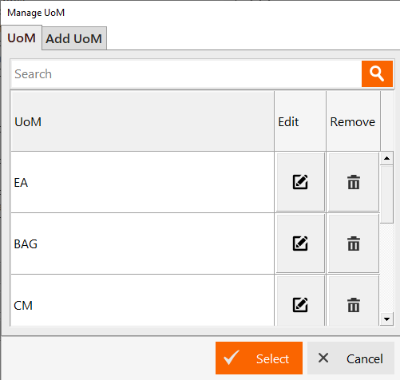Image resolution: width=400 pixels, height=380 pixels.
Task: Click the scrollbar up arrow
Action: (386, 159)
